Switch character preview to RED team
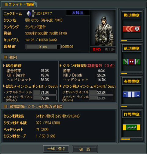Screen dimensions: 147x154 (97, 50)
